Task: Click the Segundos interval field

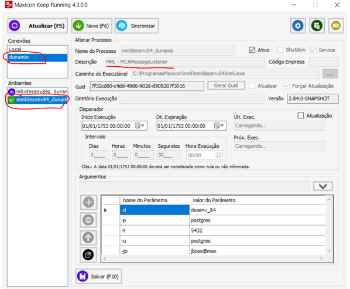Action: pos(169,155)
